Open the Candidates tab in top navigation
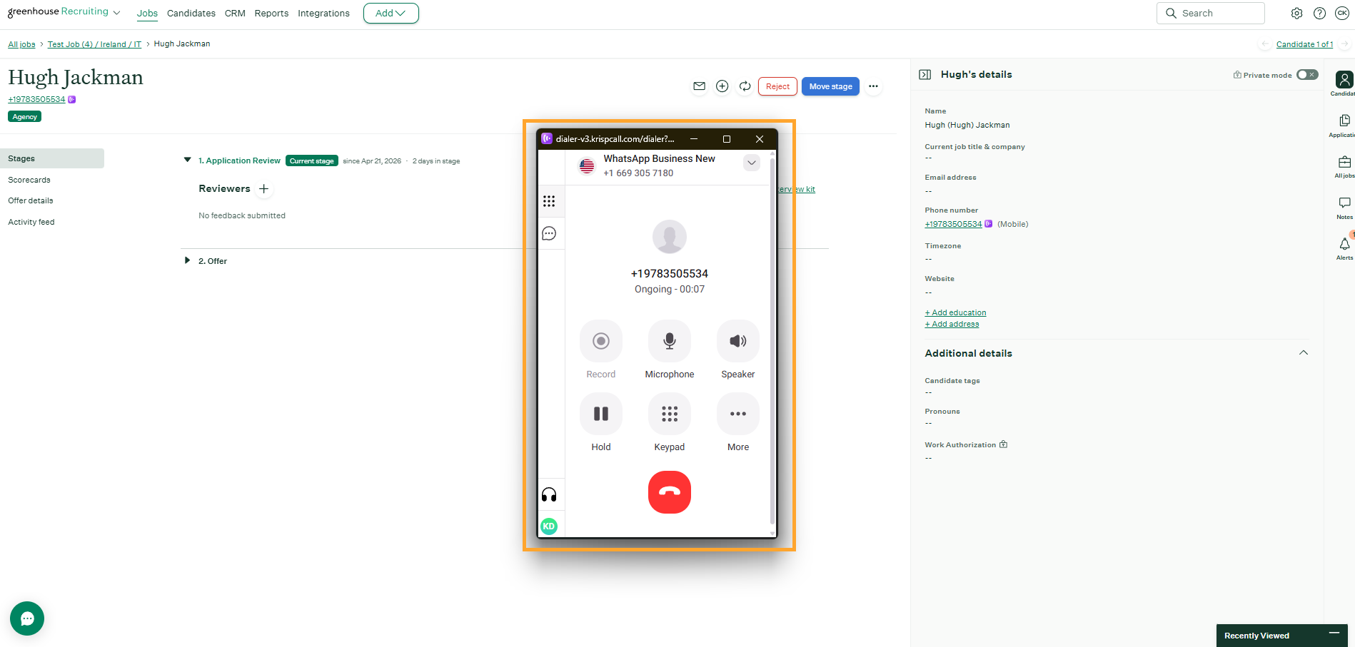Viewport: 1355px width, 647px height. pos(191,14)
